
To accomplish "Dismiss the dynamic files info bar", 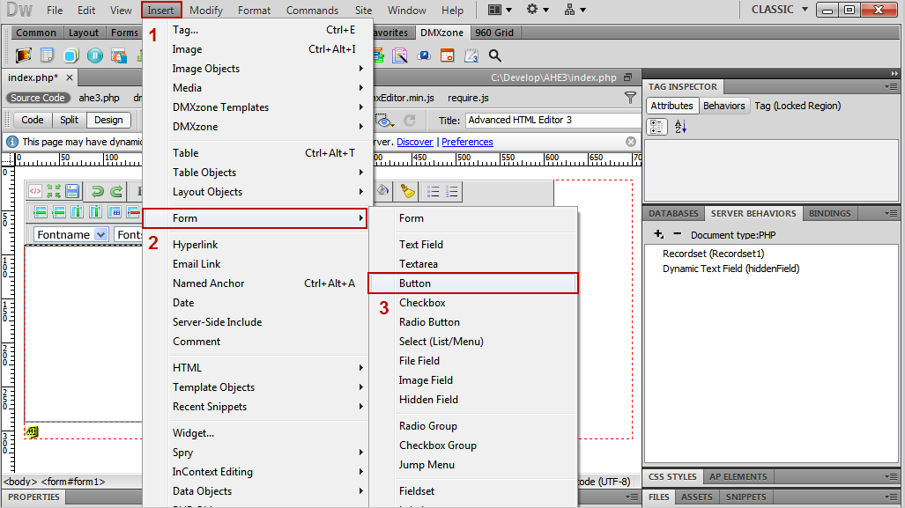I will [x=631, y=142].
